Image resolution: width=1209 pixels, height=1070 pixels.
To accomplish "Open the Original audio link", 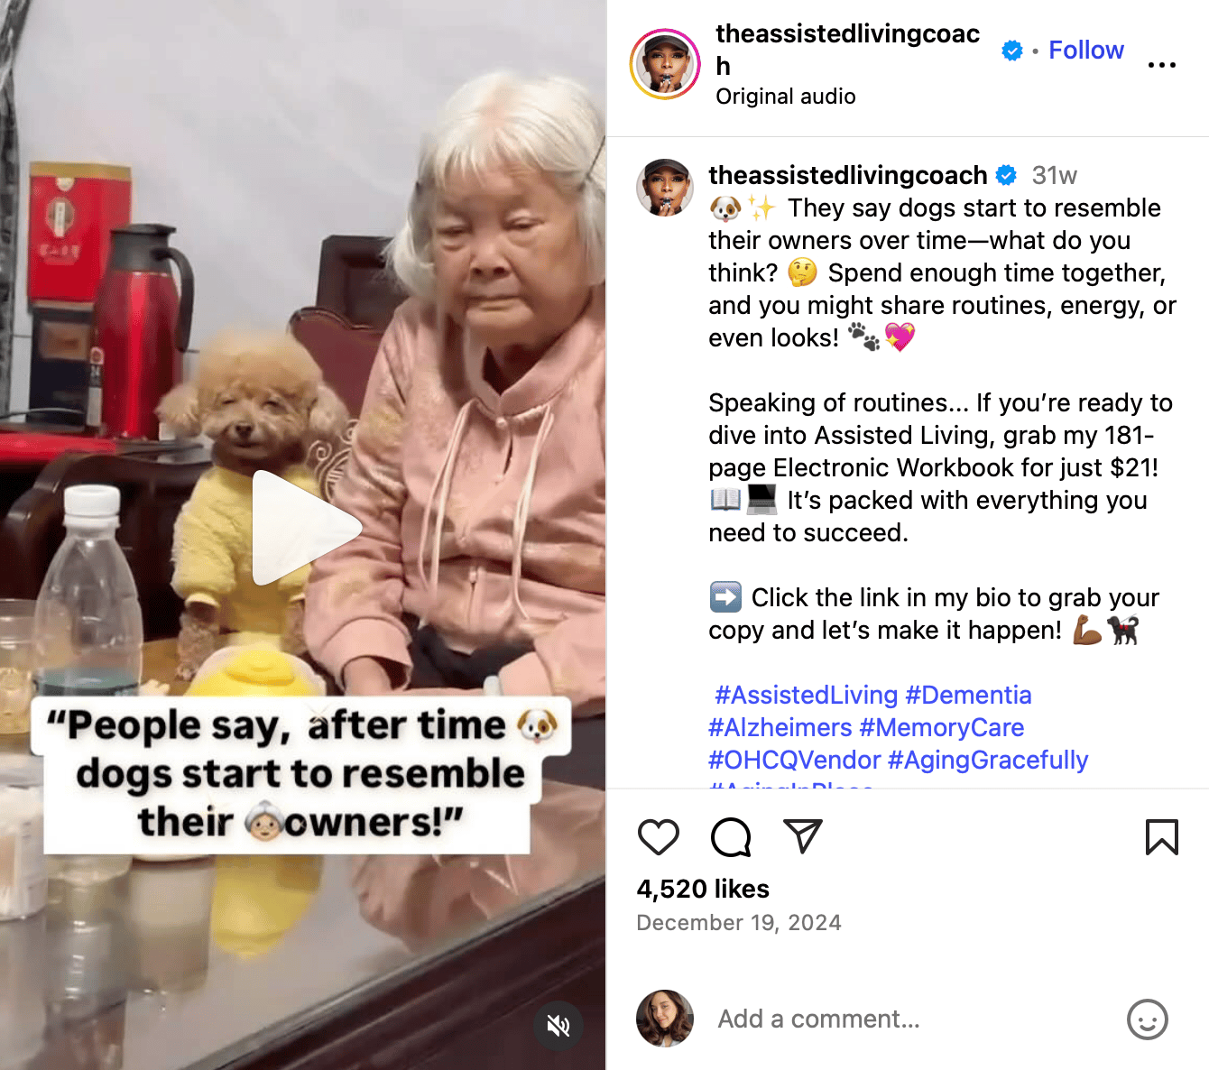I will [x=786, y=97].
